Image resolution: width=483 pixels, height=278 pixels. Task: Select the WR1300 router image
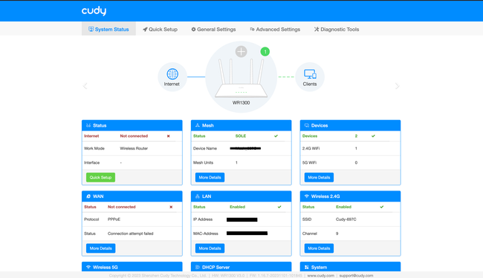coord(241,79)
